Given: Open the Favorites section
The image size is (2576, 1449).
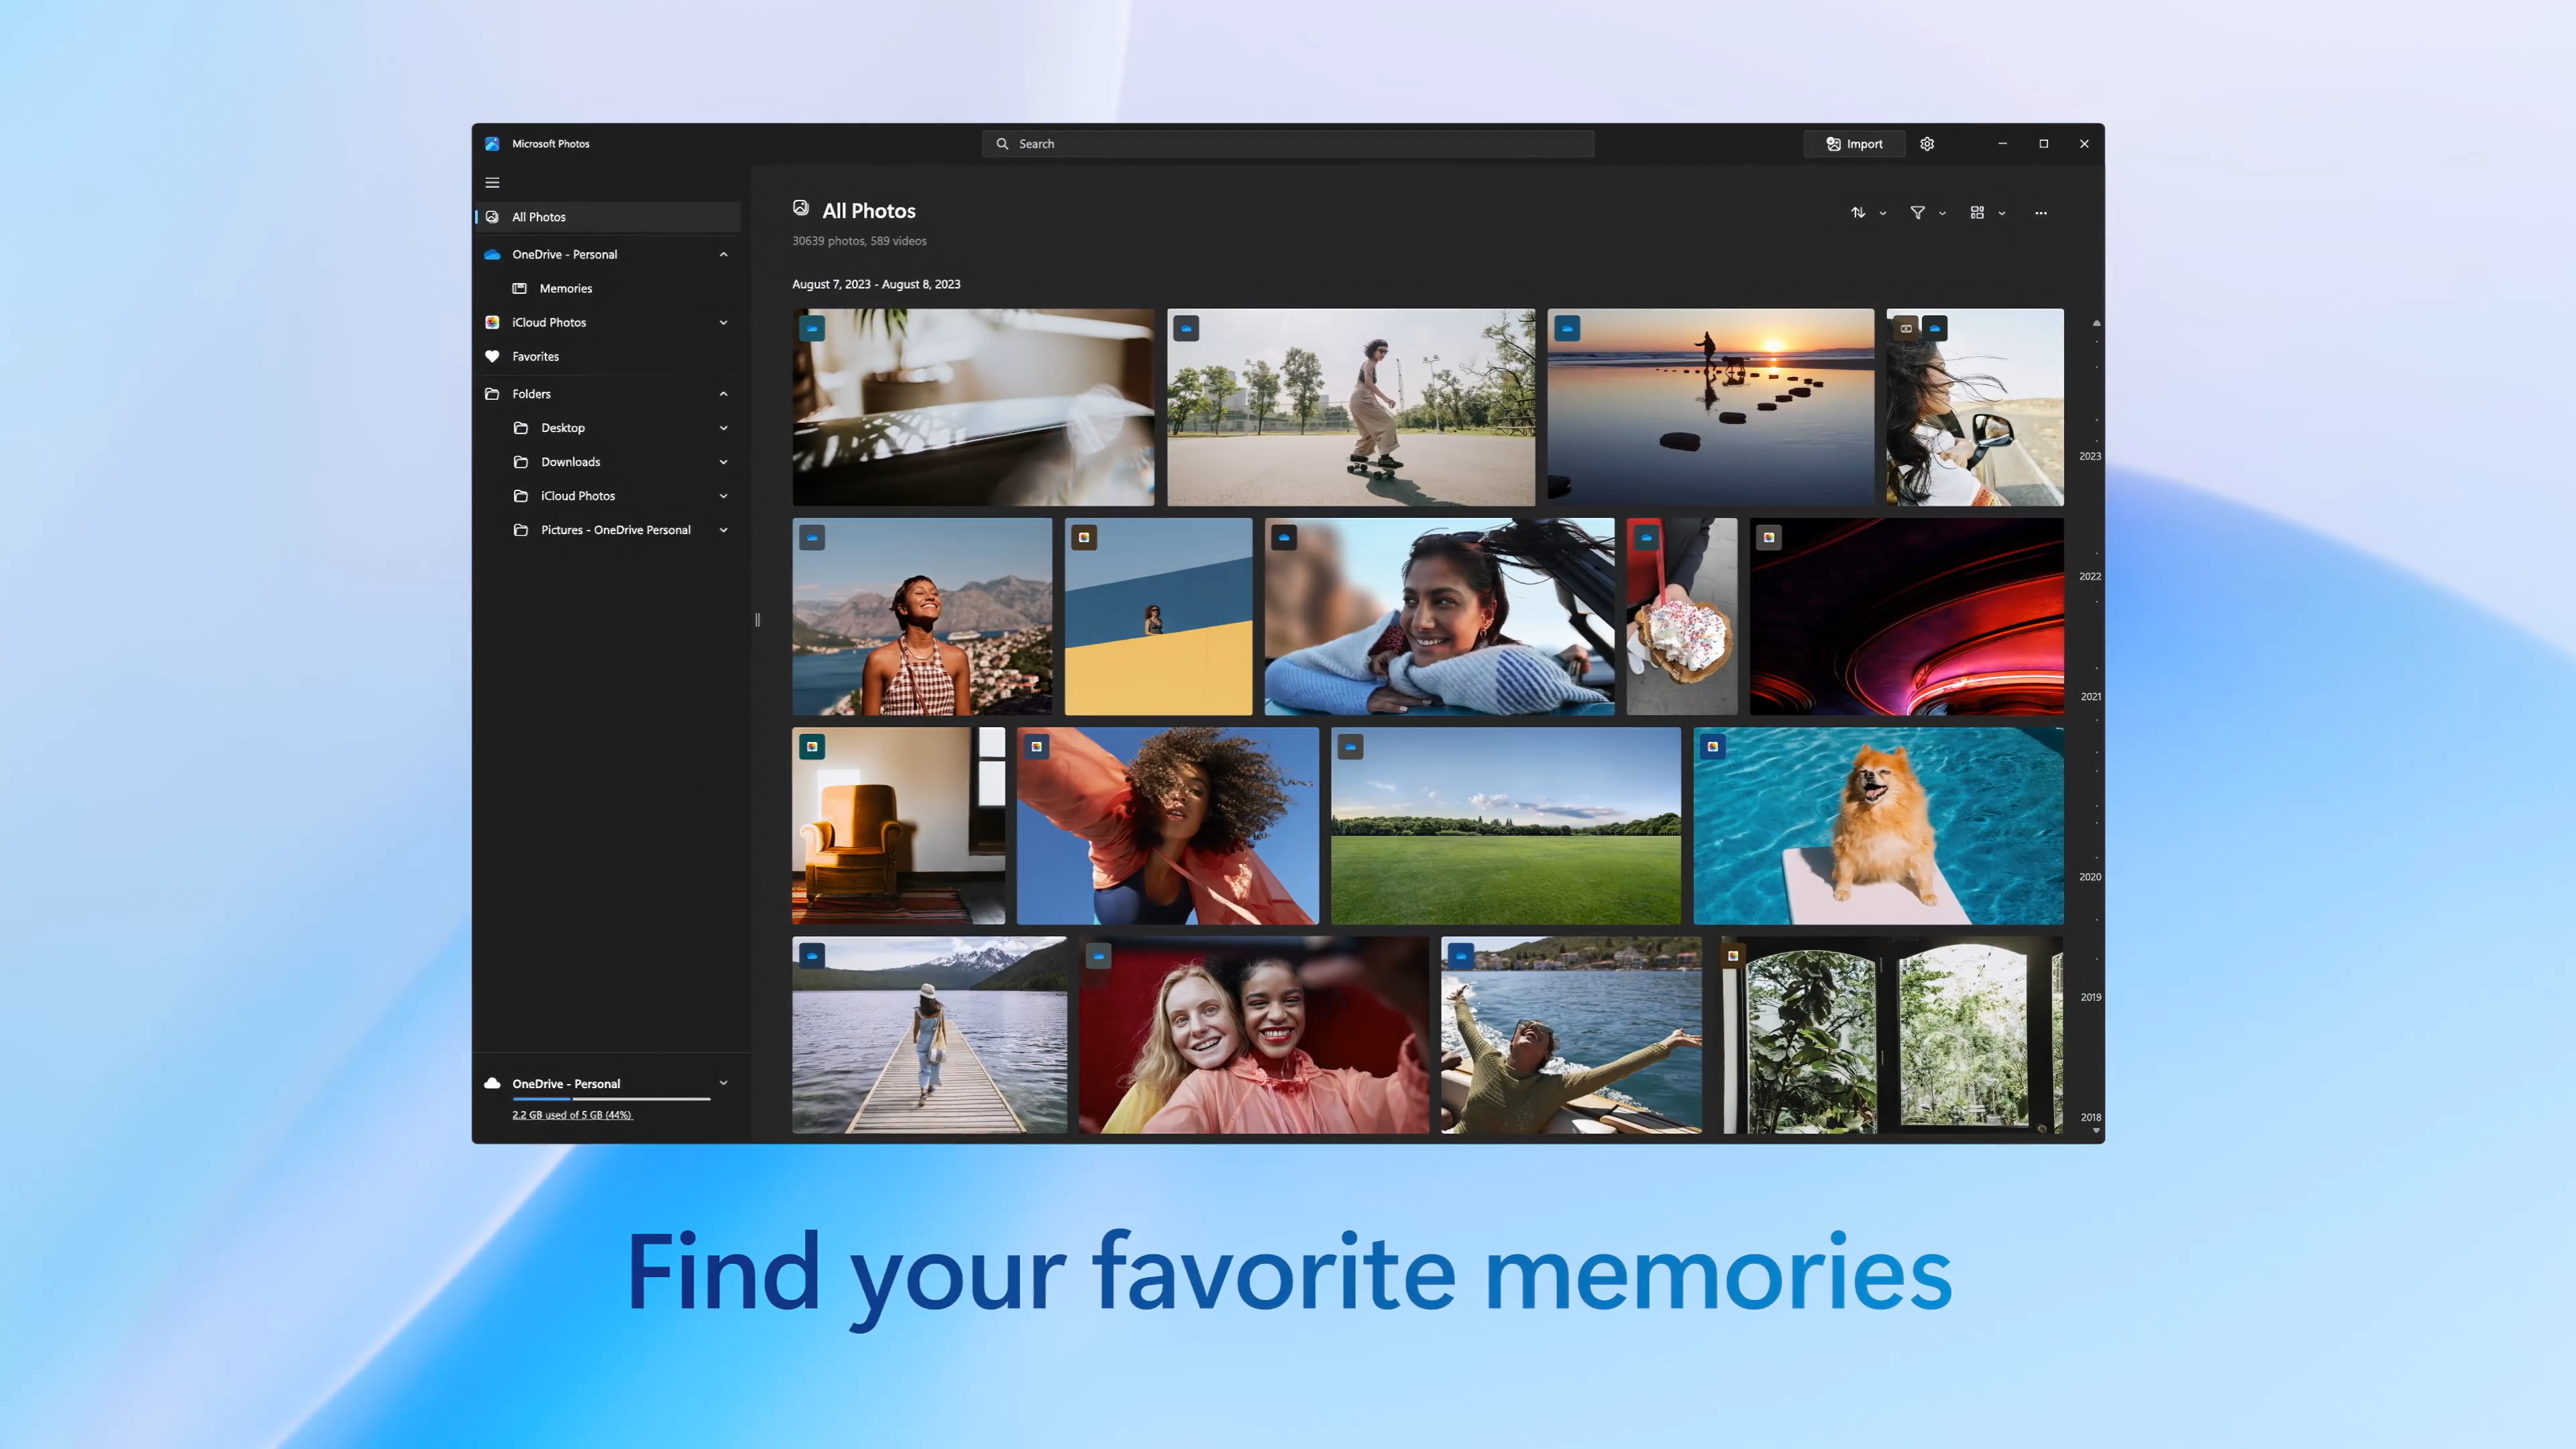Looking at the screenshot, I should (x=535, y=356).
